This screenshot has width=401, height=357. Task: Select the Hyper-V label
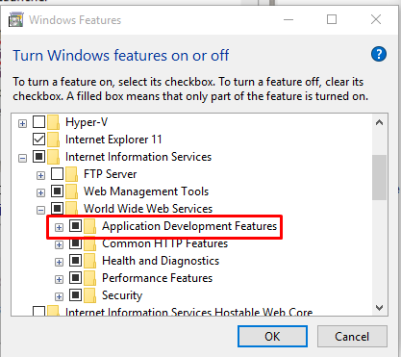click(87, 122)
